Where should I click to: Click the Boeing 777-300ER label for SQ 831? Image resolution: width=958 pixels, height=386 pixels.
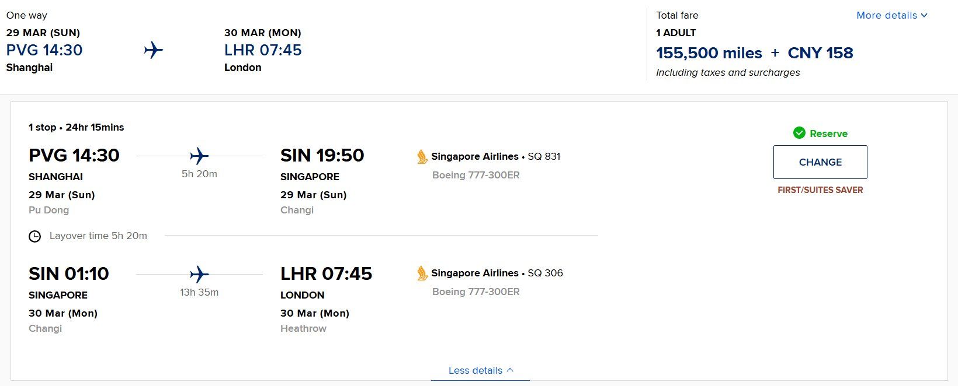pos(475,175)
